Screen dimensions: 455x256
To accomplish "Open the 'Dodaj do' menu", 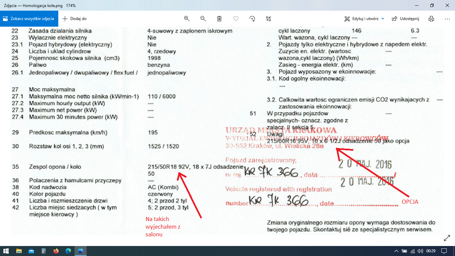I will (x=74, y=19).
